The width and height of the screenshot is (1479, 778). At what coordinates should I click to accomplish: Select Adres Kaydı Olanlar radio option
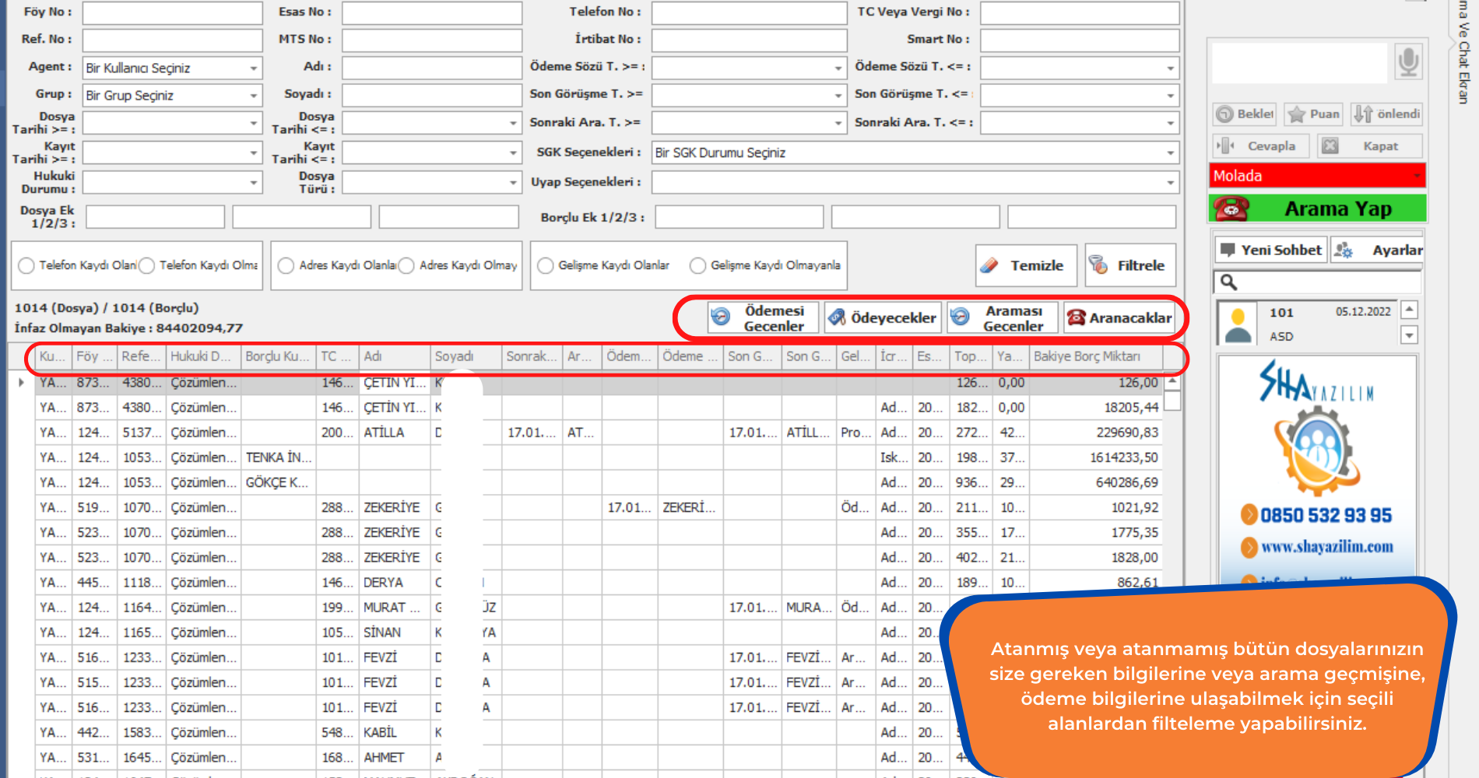[286, 265]
